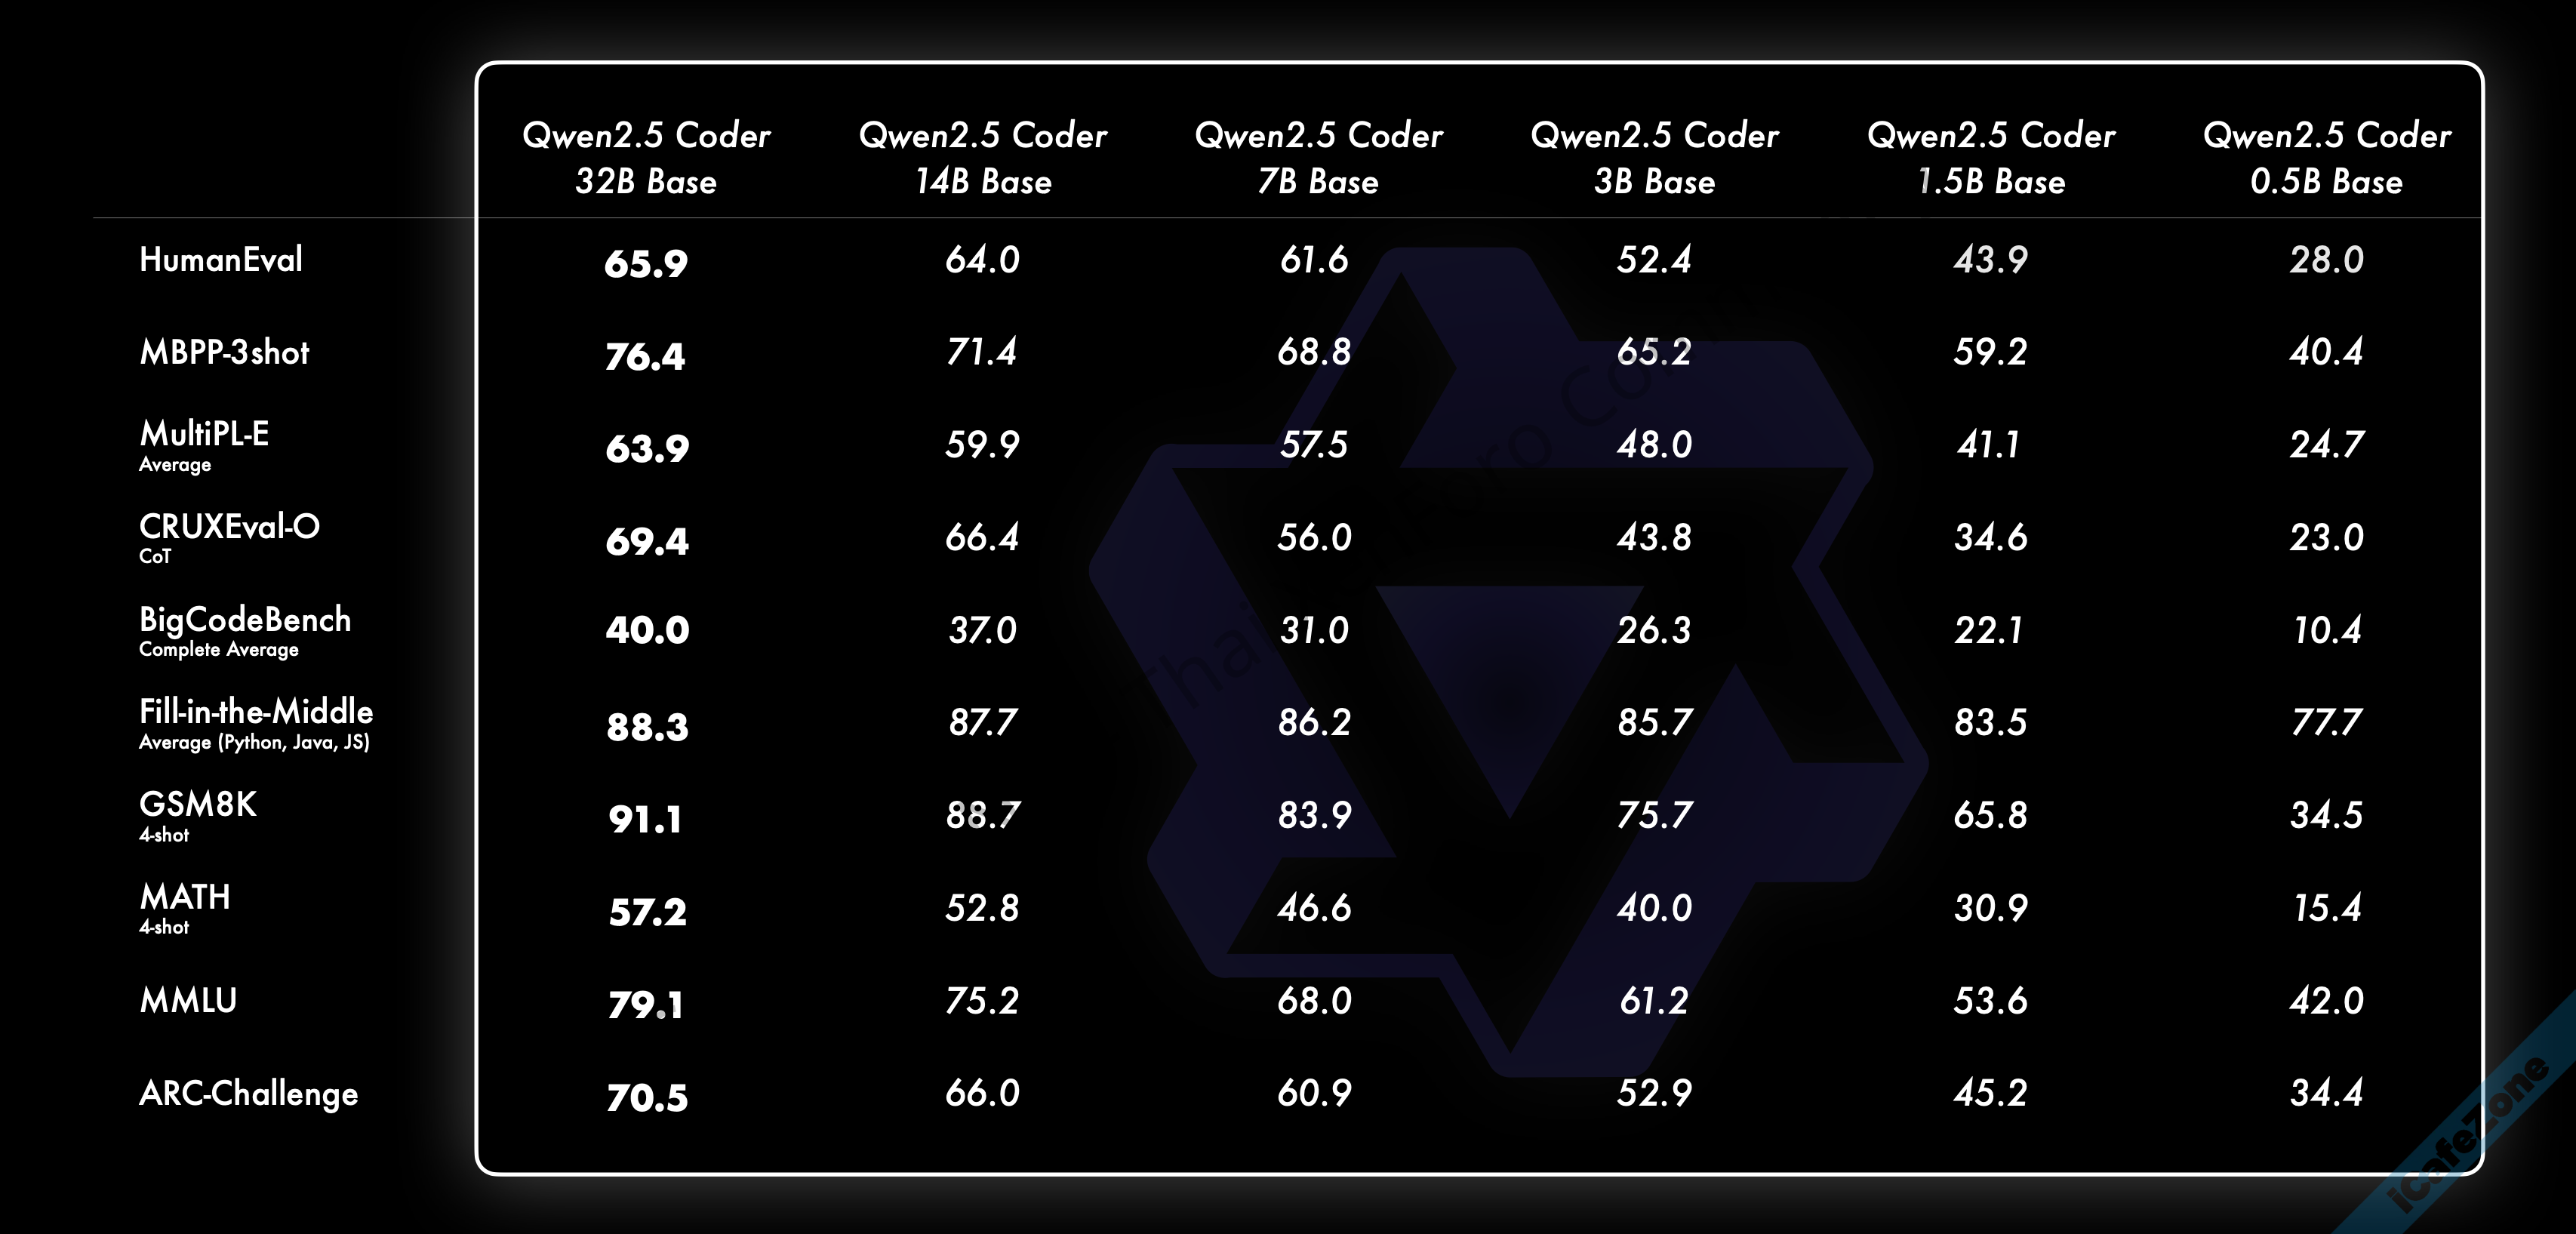This screenshot has height=1234, width=2576.
Task: Select the MBPP-3shot benchmark label
Action: tap(224, 352)
